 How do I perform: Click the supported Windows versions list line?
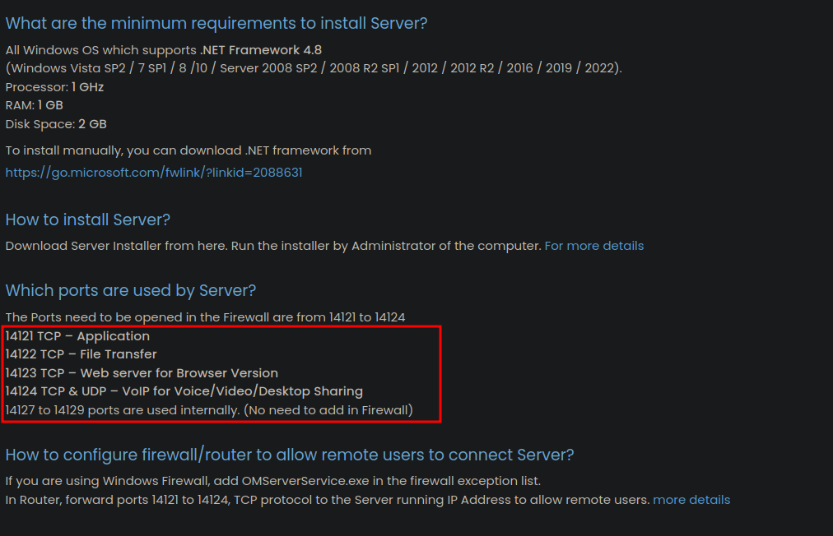click(x=314, y=68)
